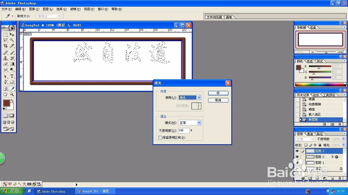The width and height of the screenshot is (348, 195).
Task: Select the Clone Stamp tool
Action: (x=6, y=58)
